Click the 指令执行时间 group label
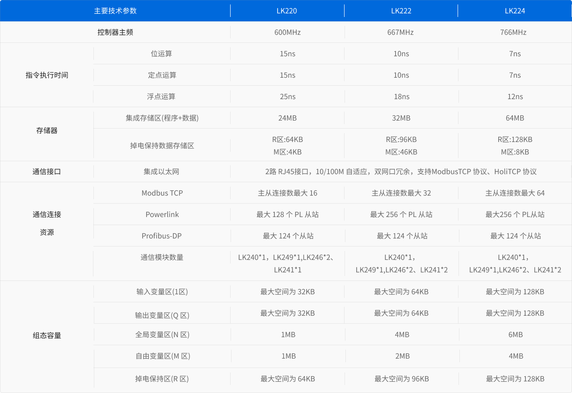 coord(47,75)
